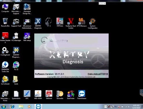
Task: Launch StarFinder icon
Action: pyautogui.click(x=71, y=95)
